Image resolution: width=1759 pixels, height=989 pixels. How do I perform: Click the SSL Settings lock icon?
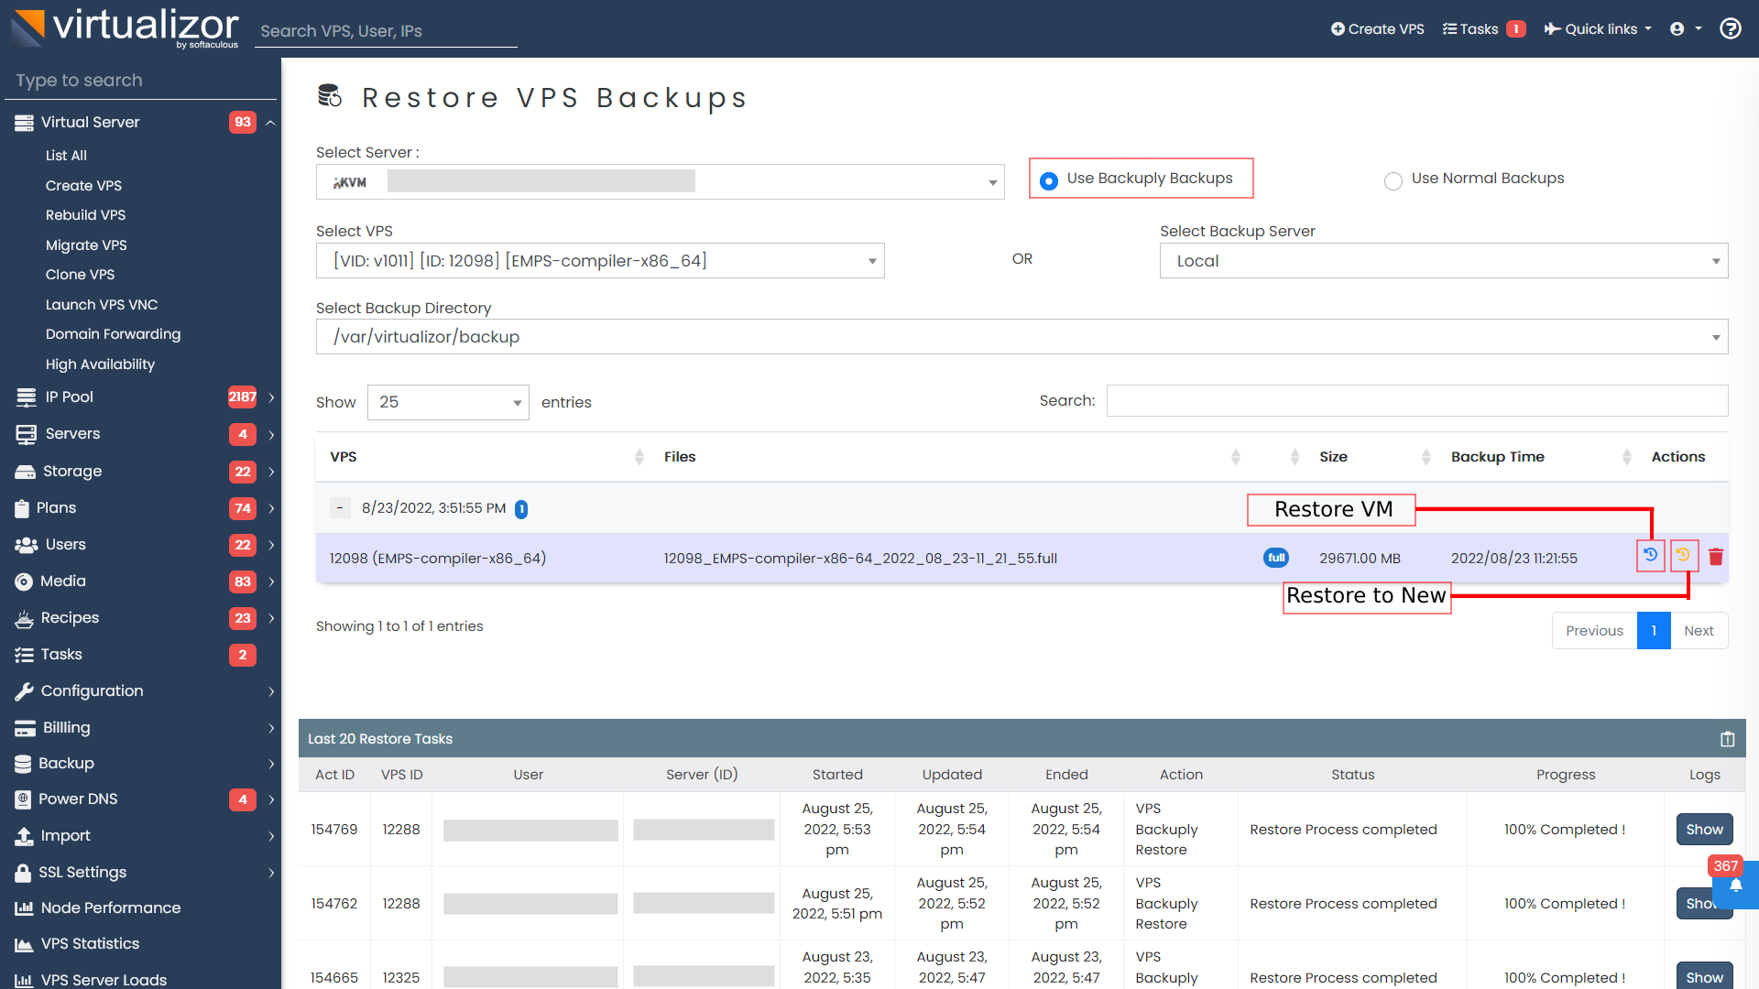[23, 873]
